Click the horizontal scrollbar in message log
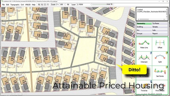 (x=144, y=19)
